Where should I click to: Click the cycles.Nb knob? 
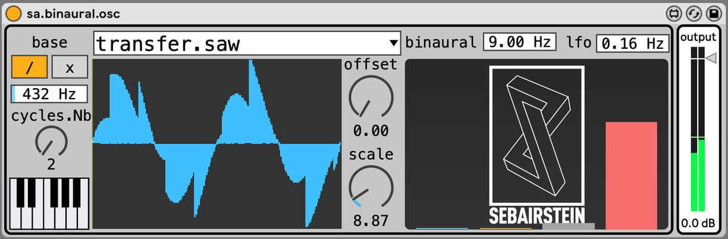click(x=51, y=141)
